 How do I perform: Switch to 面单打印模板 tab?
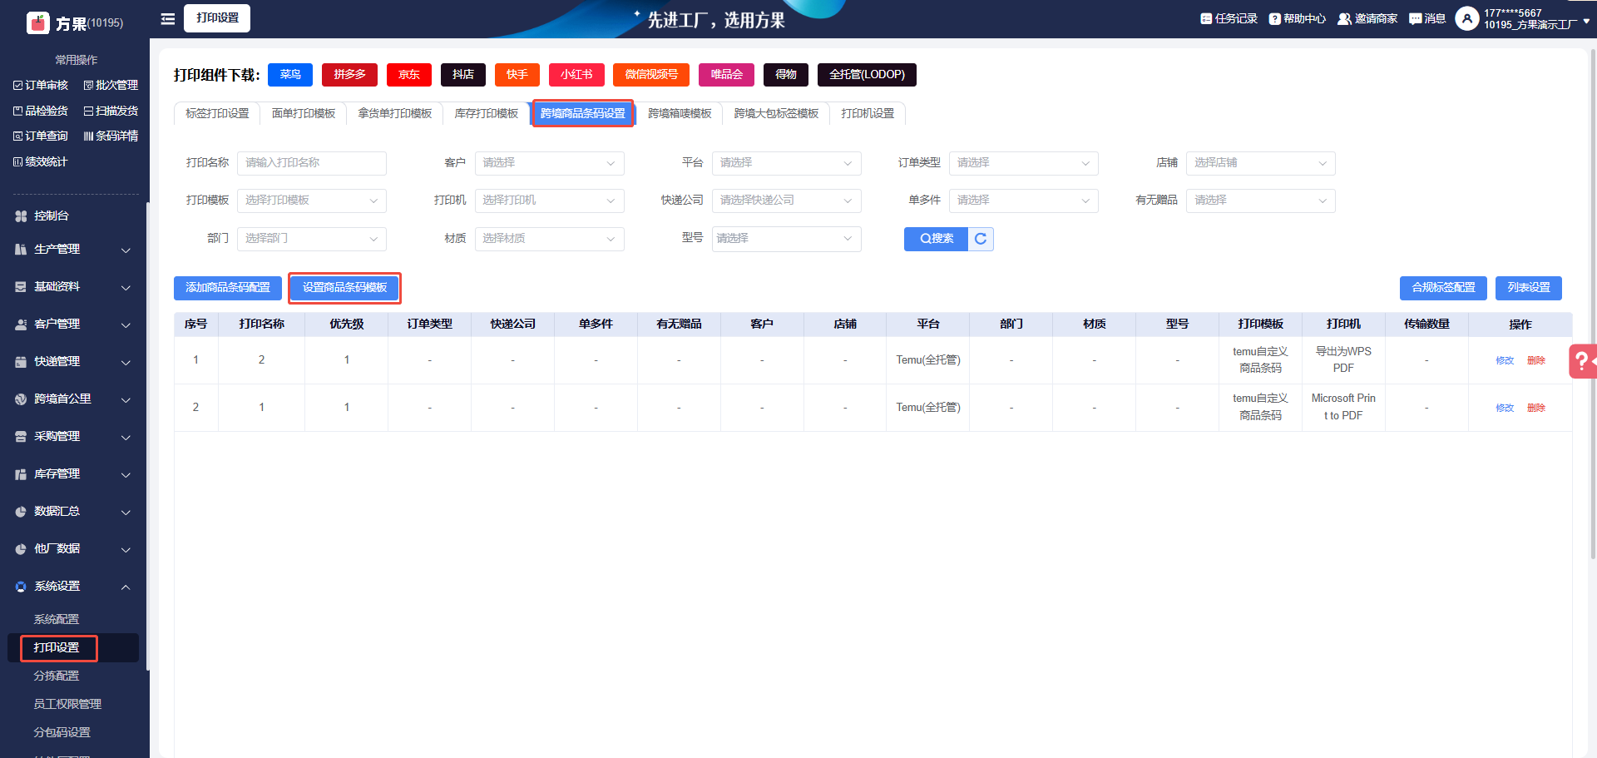tap(304, 113)
